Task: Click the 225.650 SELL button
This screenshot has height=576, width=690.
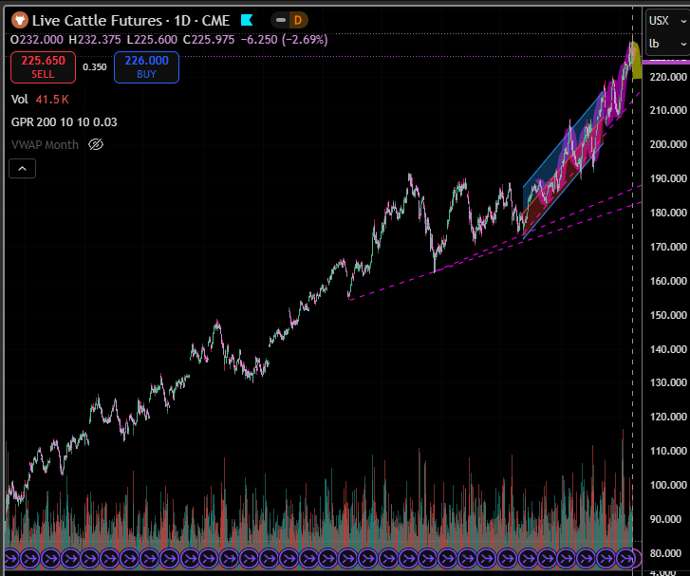Action: click(43, 66)
